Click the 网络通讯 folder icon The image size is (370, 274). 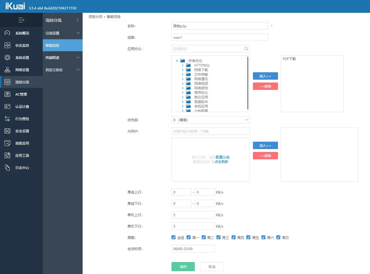pyautogui.click(x=188, y=79)
